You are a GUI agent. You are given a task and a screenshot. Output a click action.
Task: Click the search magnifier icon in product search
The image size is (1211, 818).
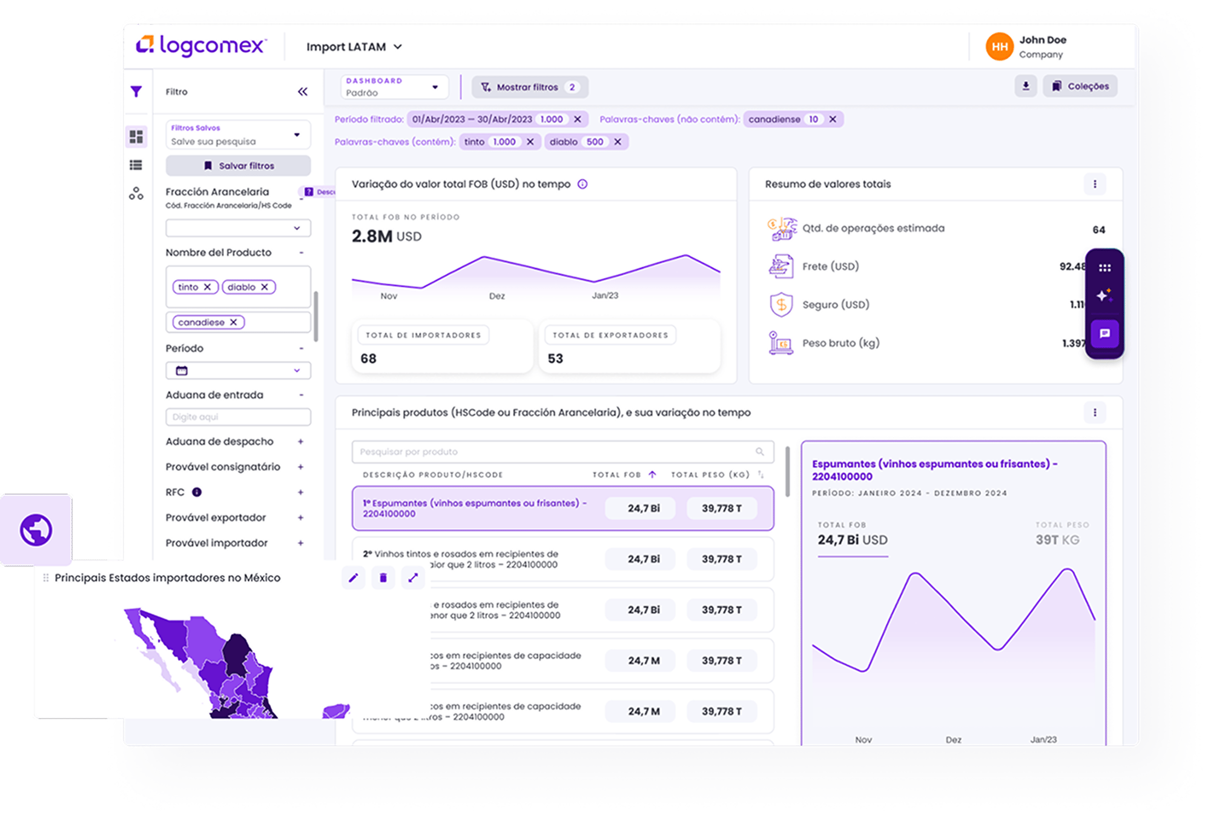760,452
